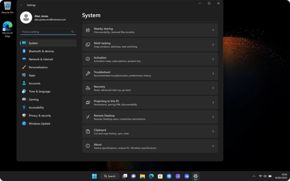Click the Remote Desktop icon
The image size is (290, 181).
click(88, 117)
